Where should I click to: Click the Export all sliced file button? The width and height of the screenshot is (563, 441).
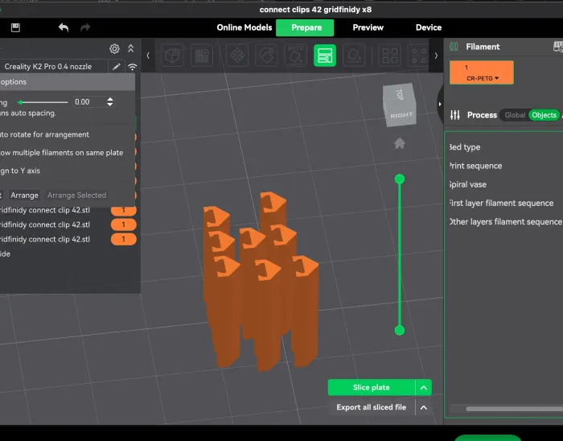(x=372, y=407)
